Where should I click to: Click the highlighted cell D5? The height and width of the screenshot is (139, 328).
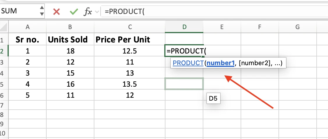coord(184,84)
